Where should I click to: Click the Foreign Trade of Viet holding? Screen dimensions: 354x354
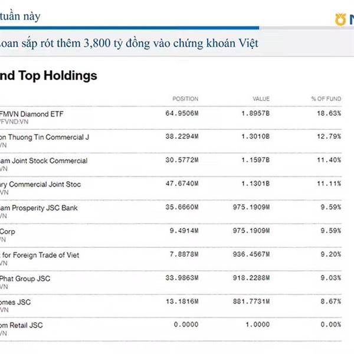coord(40,255)
